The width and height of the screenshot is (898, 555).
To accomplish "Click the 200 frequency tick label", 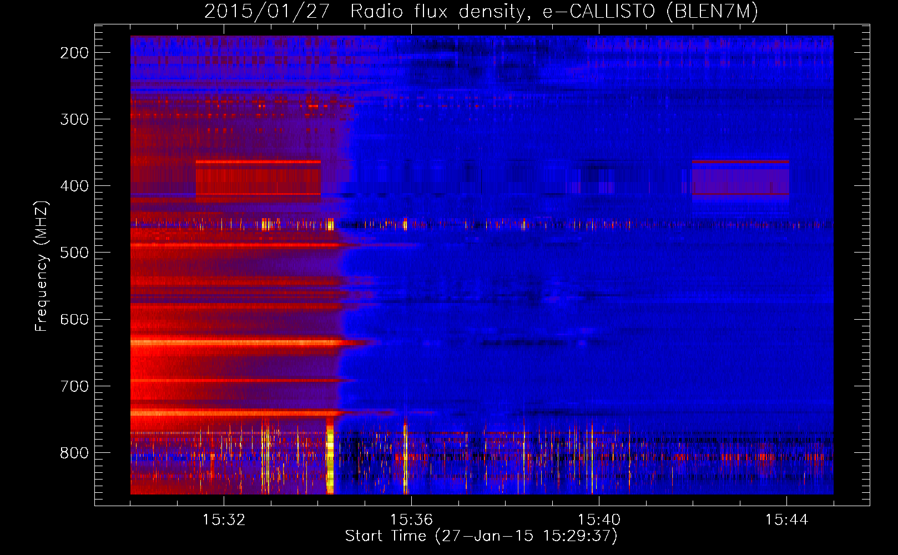I will [74, 53].
